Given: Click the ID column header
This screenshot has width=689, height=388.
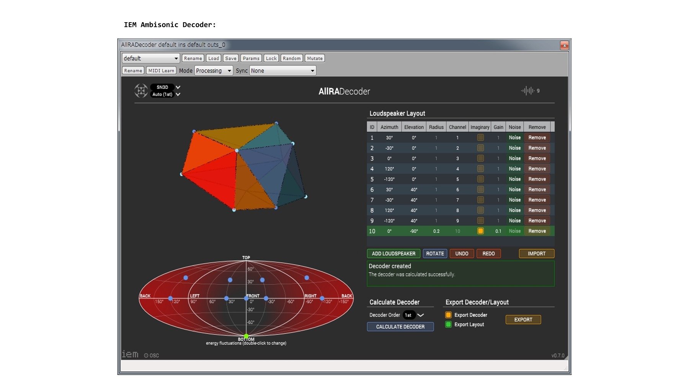Looking at the screenshot, I should (x=372, y=127).
